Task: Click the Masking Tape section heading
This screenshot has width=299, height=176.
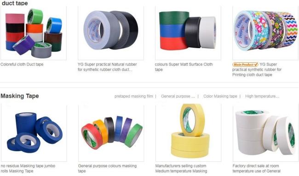Action: [x=20, y=96]
